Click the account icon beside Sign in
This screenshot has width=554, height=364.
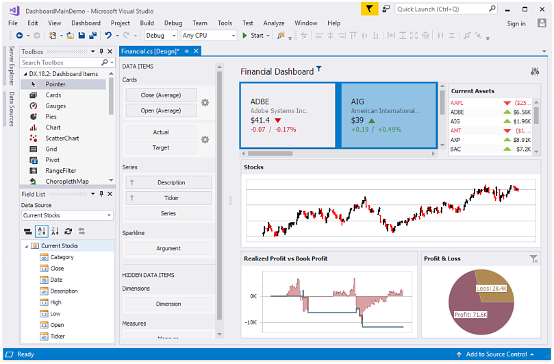541,23
